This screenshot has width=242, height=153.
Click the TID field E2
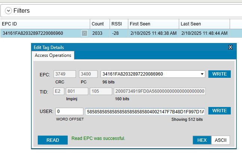pos(59,91)
